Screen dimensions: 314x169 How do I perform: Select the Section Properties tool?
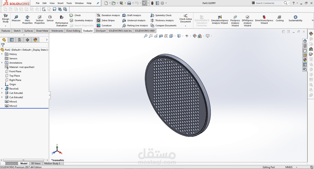pyautogui.click(x=40, y=17)
